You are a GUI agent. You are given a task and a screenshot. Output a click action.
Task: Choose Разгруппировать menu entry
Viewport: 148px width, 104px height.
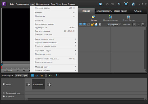[x=54, y=31]
